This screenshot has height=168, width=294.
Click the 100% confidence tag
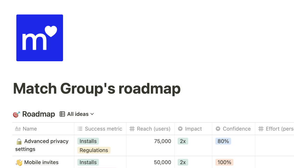224,162
